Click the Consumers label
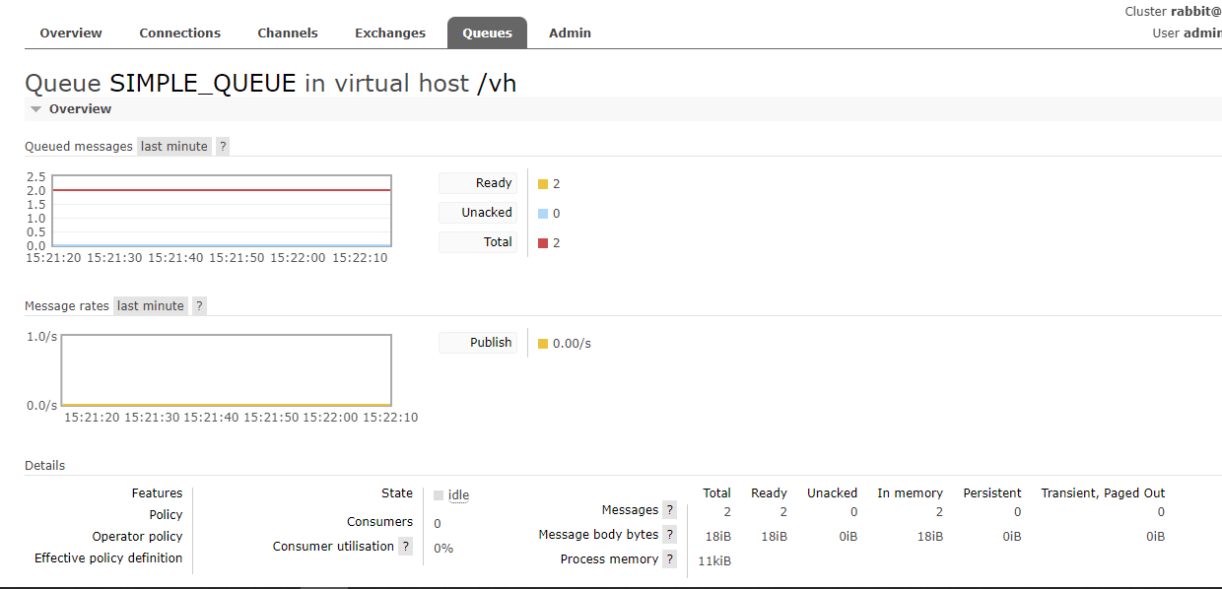The image size is (1222, 589). tap(379, 522)
